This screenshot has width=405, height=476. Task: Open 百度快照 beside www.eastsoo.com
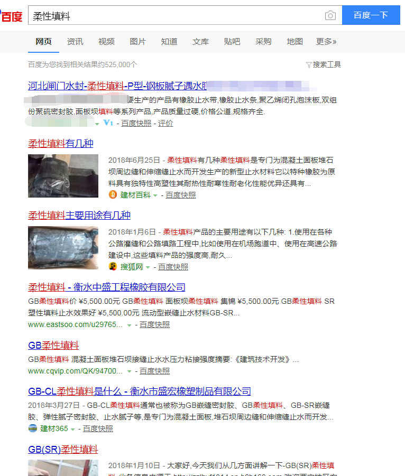tap(154, 325)
